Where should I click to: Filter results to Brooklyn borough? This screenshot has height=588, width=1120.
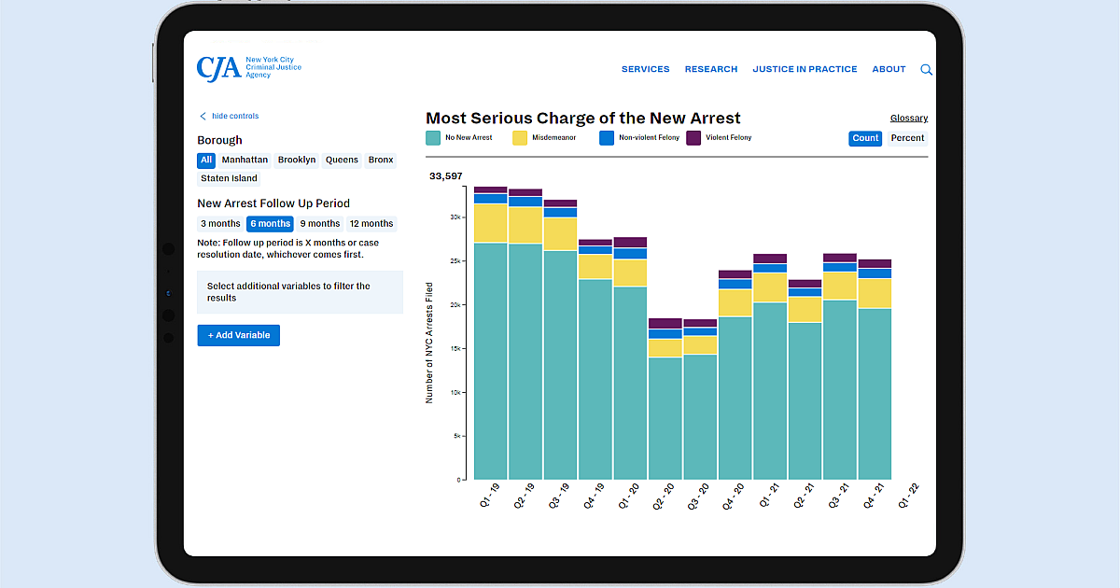pos(296,160)
